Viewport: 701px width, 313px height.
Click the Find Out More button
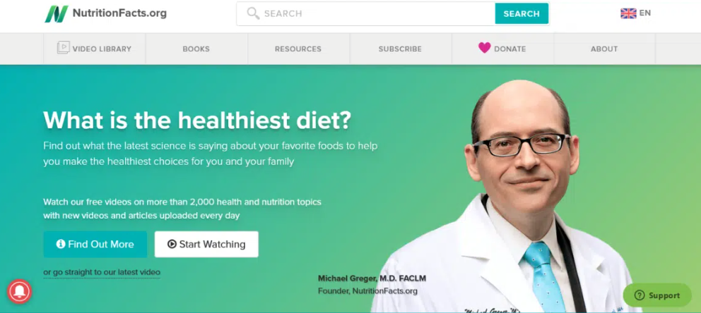[x=95, y=245]
